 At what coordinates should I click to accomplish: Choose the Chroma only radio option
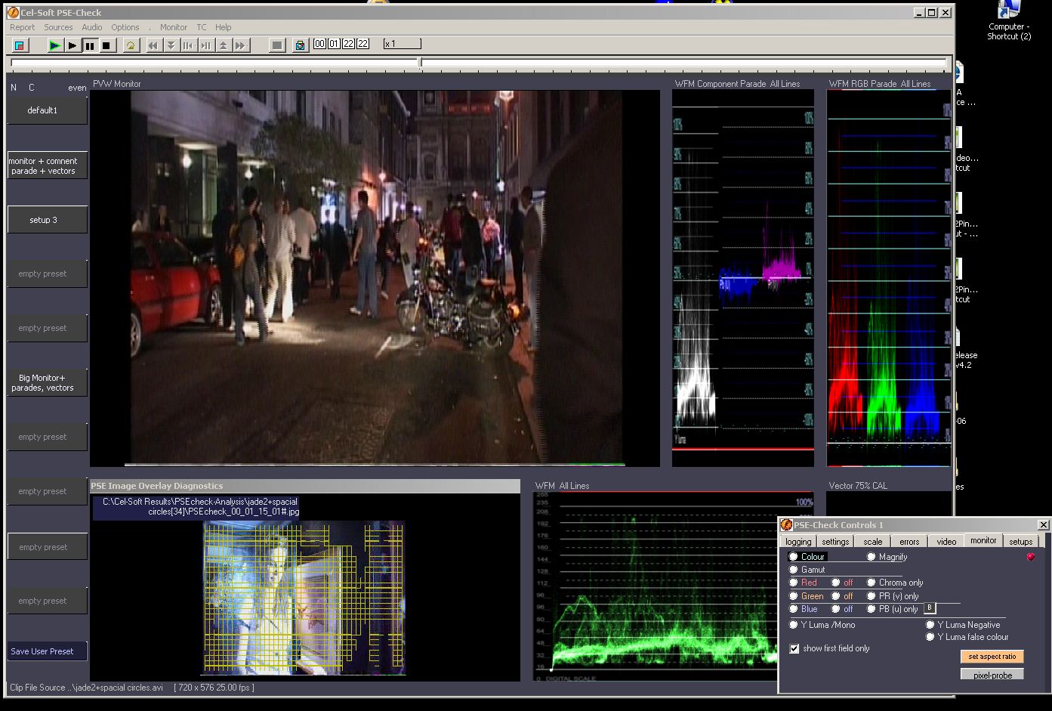click(872, 583)
